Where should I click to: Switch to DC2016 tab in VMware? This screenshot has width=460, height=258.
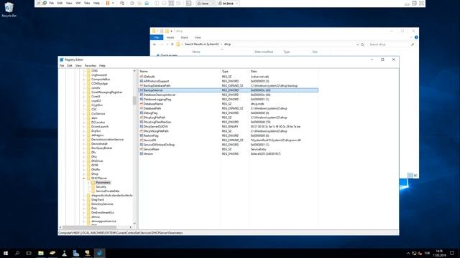(x=228, y=4)
